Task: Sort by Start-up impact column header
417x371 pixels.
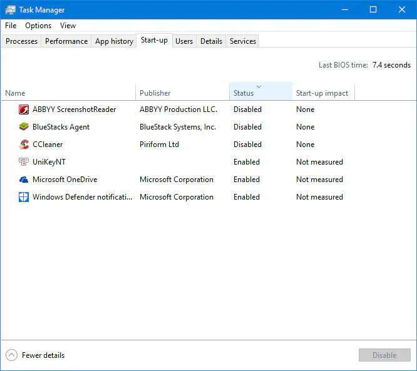Action: (323, 93)
